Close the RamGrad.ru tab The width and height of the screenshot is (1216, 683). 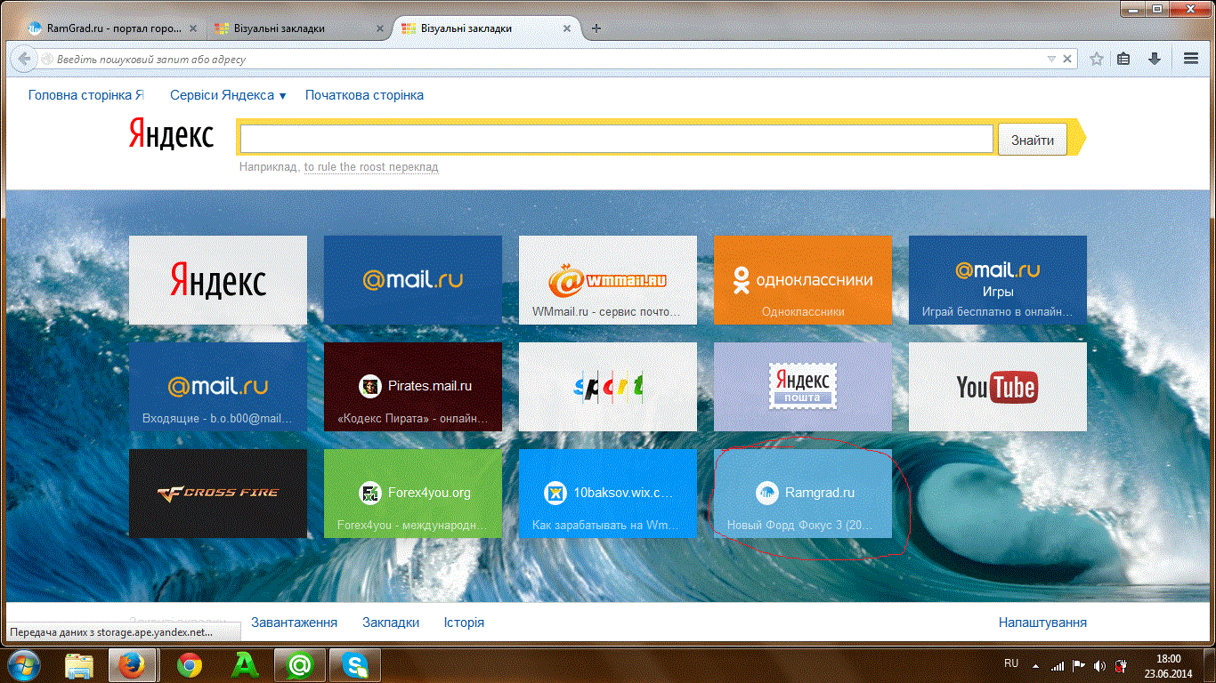(x=193, y=28)
